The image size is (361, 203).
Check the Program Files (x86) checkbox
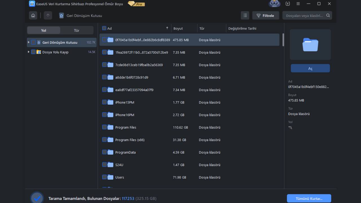coord(104,140)
